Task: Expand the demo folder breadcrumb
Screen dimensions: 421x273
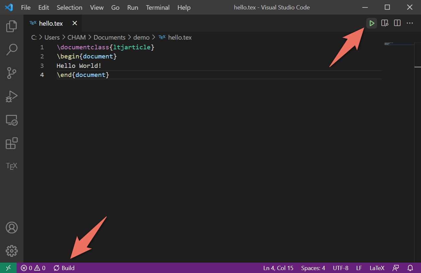Action: tap(141, 37)
